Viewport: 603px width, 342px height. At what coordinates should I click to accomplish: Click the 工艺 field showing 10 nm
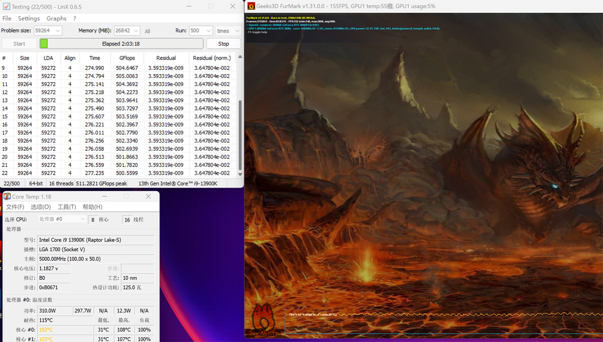point(138,278)
